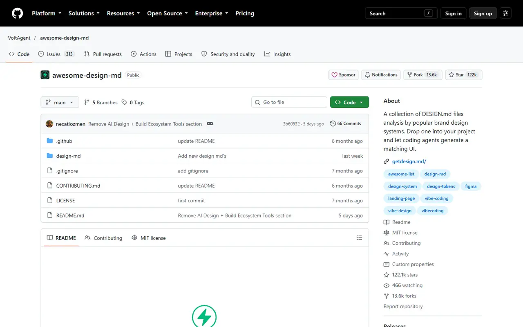Show the MIT license tab in README panel

click(148, 238)
